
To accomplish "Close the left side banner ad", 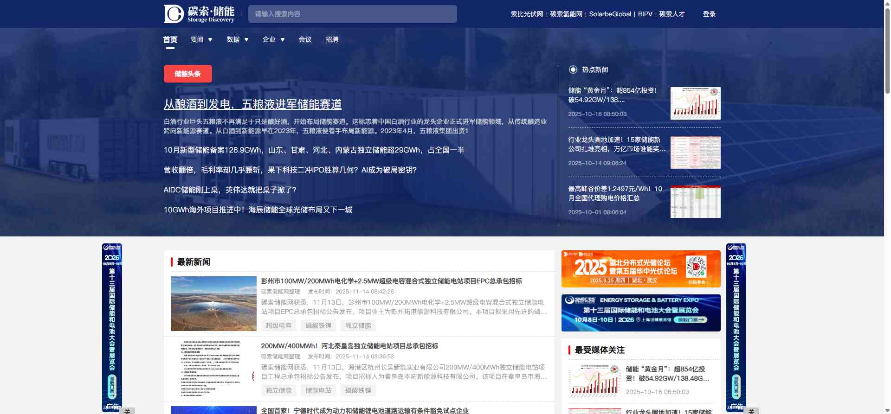I will coord(127,411).
